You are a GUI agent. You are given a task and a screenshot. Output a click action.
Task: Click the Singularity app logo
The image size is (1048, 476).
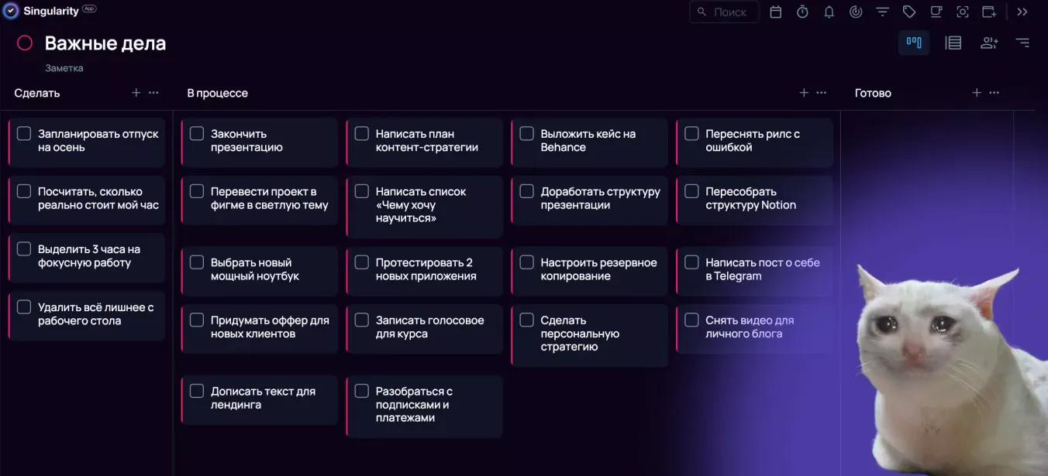11,11
